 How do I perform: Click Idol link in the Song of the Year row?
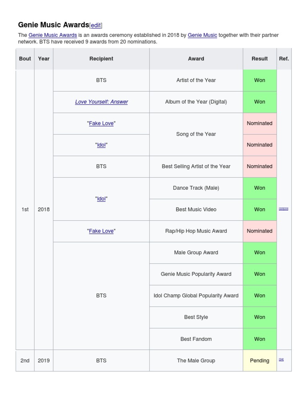click(x=102, y=145)
